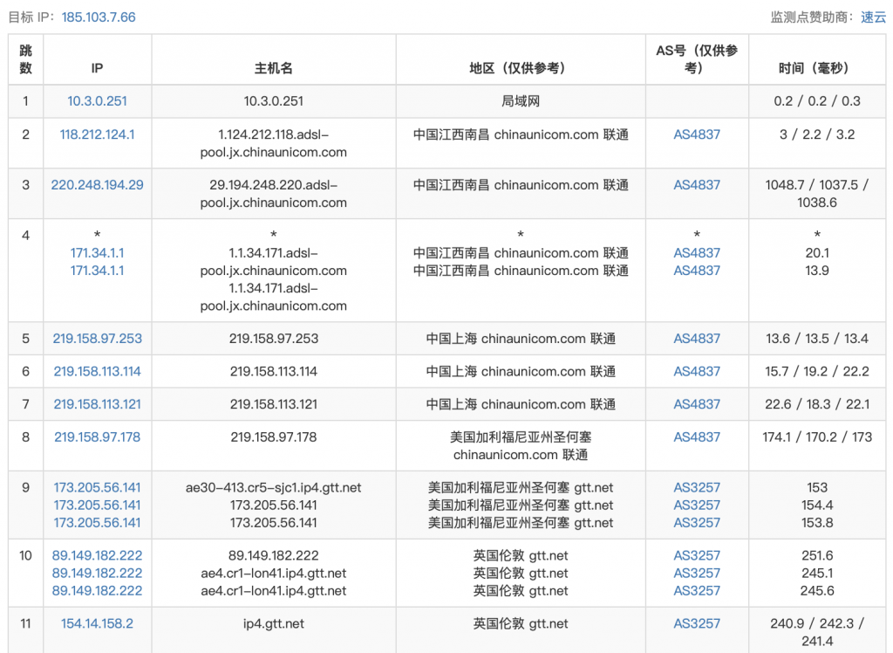
Task: Select time value 154.4 in hop 9
Action: pyautogui.click(x=816, y=505)
